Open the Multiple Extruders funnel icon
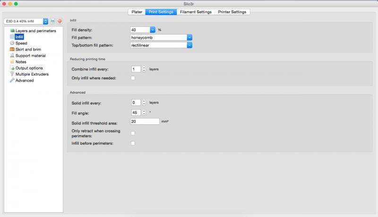Viewport: 378px width, 217px height. coord(12,74)
